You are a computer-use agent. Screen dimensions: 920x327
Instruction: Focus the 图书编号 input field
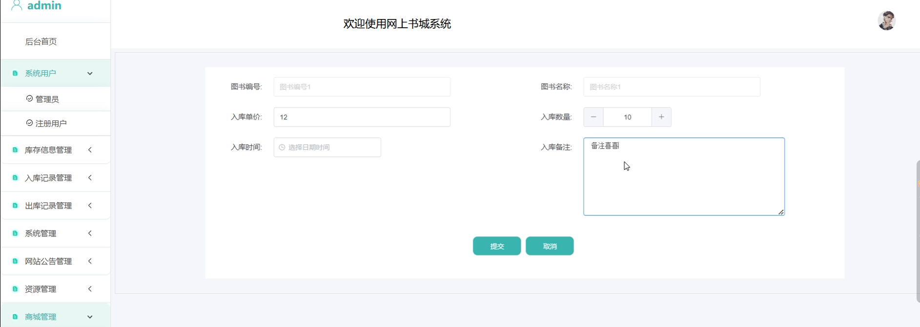[362, 87]
